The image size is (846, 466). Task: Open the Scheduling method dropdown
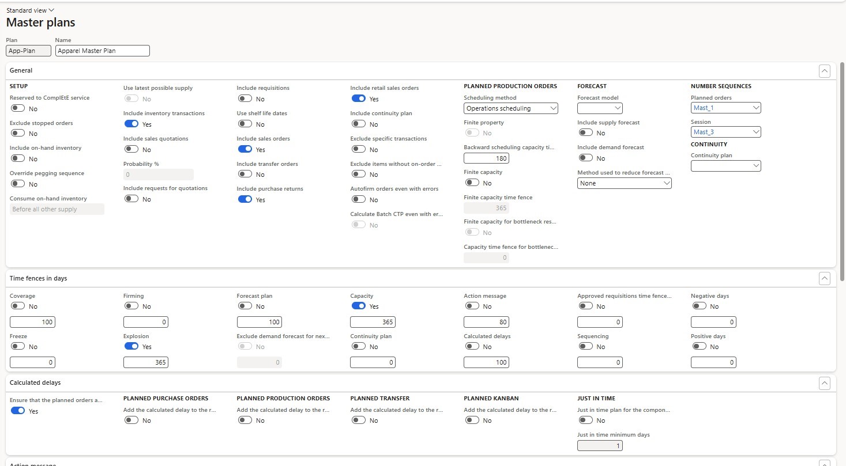(x=511, y=108)
